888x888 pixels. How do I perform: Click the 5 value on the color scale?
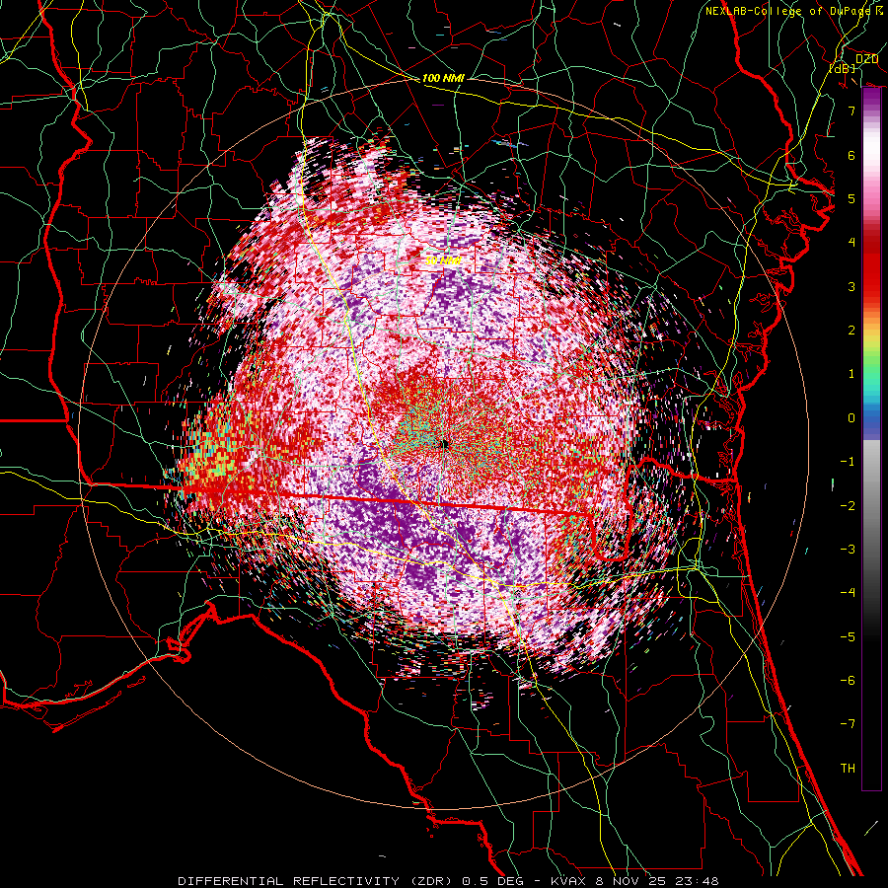pos(851,198)
